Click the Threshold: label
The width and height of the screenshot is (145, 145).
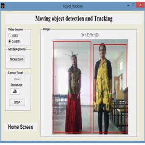[17, 85]
